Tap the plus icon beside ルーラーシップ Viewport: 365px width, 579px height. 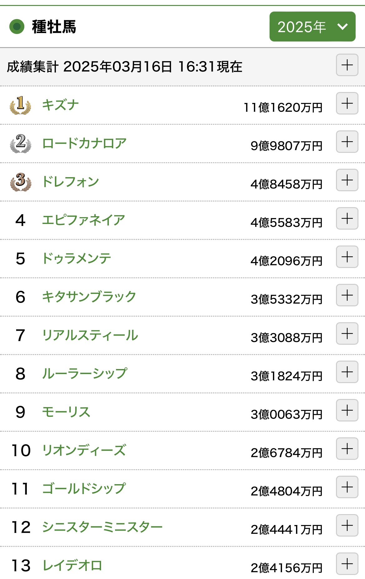347,372
